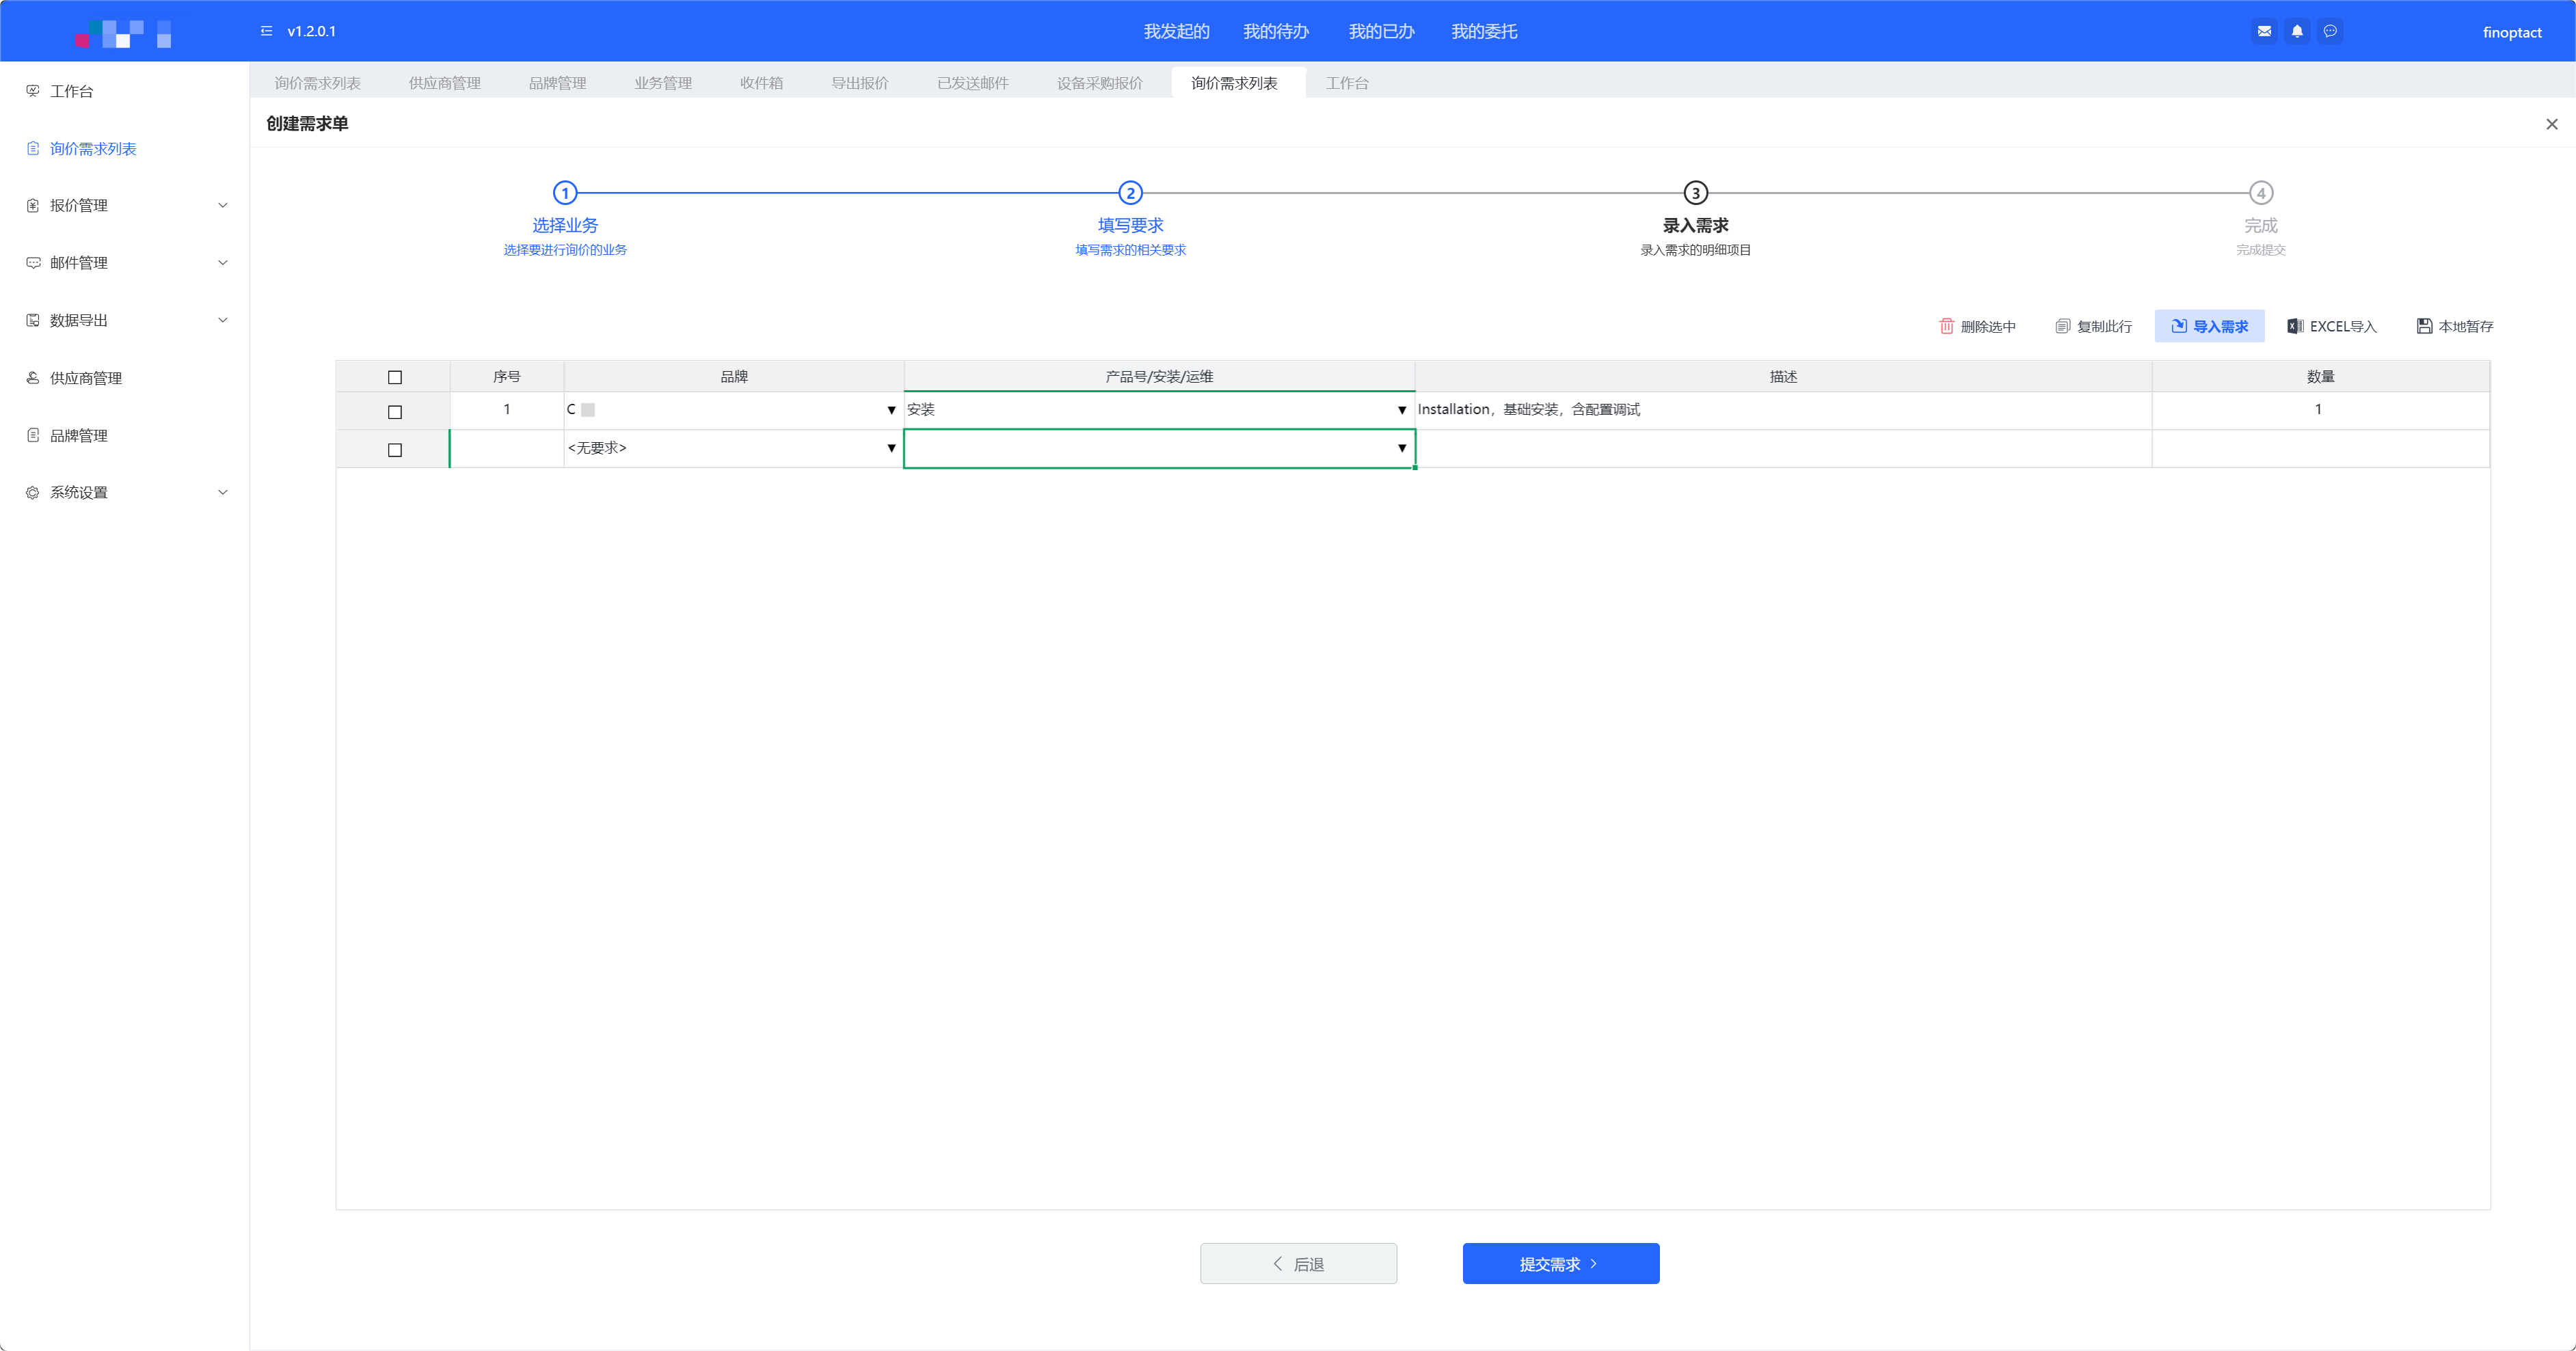
Task: Open the chat message bubble icon
Action: [x=2330, y=31]
